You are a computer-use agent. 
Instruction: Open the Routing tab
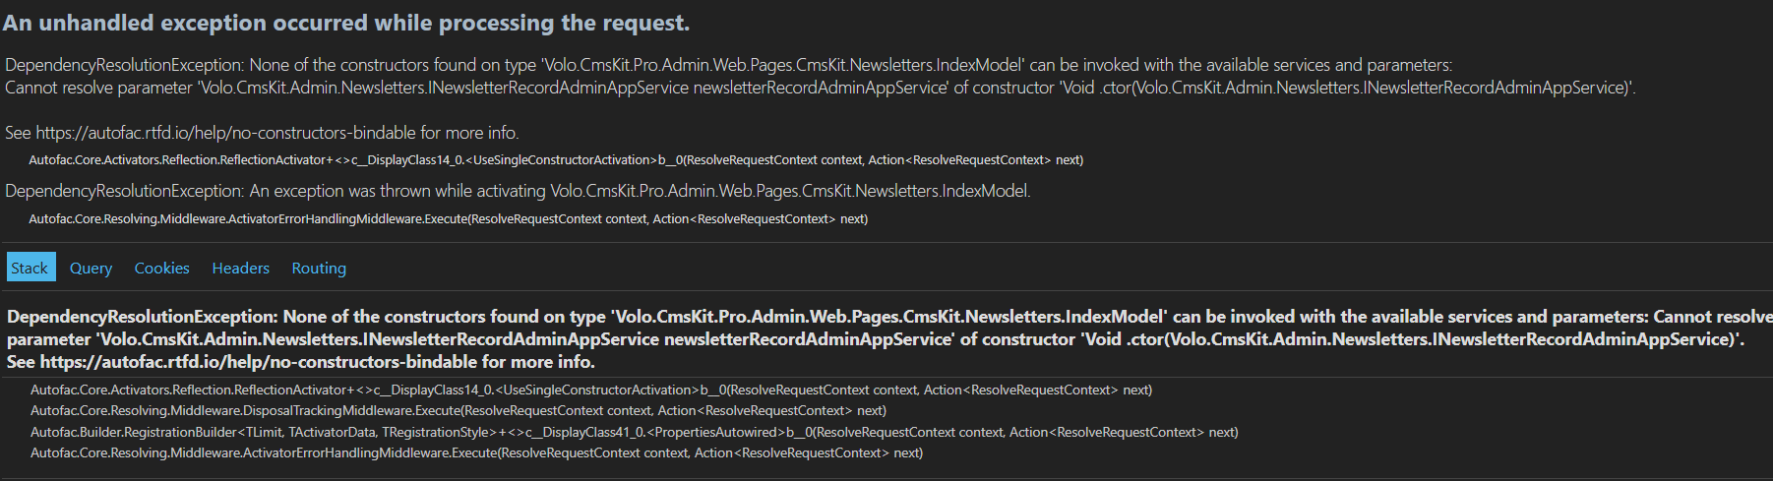[319, 268]
